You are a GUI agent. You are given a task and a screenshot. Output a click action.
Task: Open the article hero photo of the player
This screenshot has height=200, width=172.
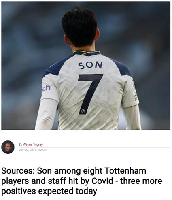pyautogui.click(x=86, y=66)
